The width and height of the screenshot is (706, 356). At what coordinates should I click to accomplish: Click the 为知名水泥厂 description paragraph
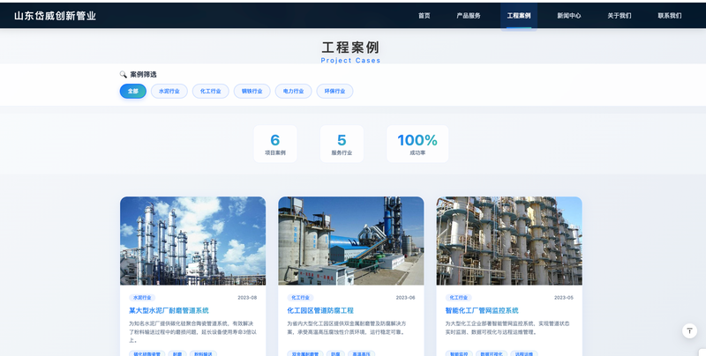pyautogui.click(x=192, y=331)
